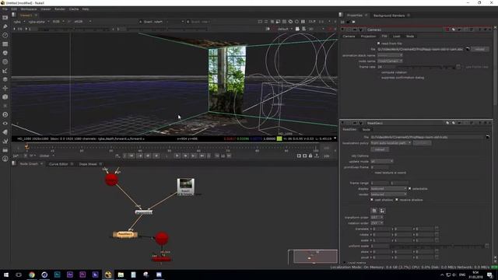This screenshot has width=498, height=280.
Task: Open the File menu
Action: 5,9
